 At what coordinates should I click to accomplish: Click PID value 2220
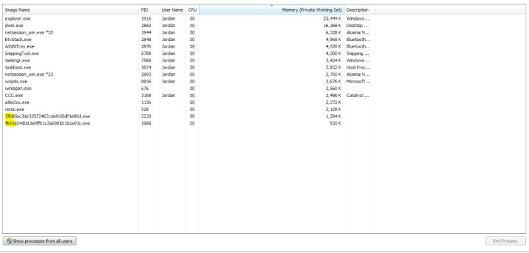(145, 116)
